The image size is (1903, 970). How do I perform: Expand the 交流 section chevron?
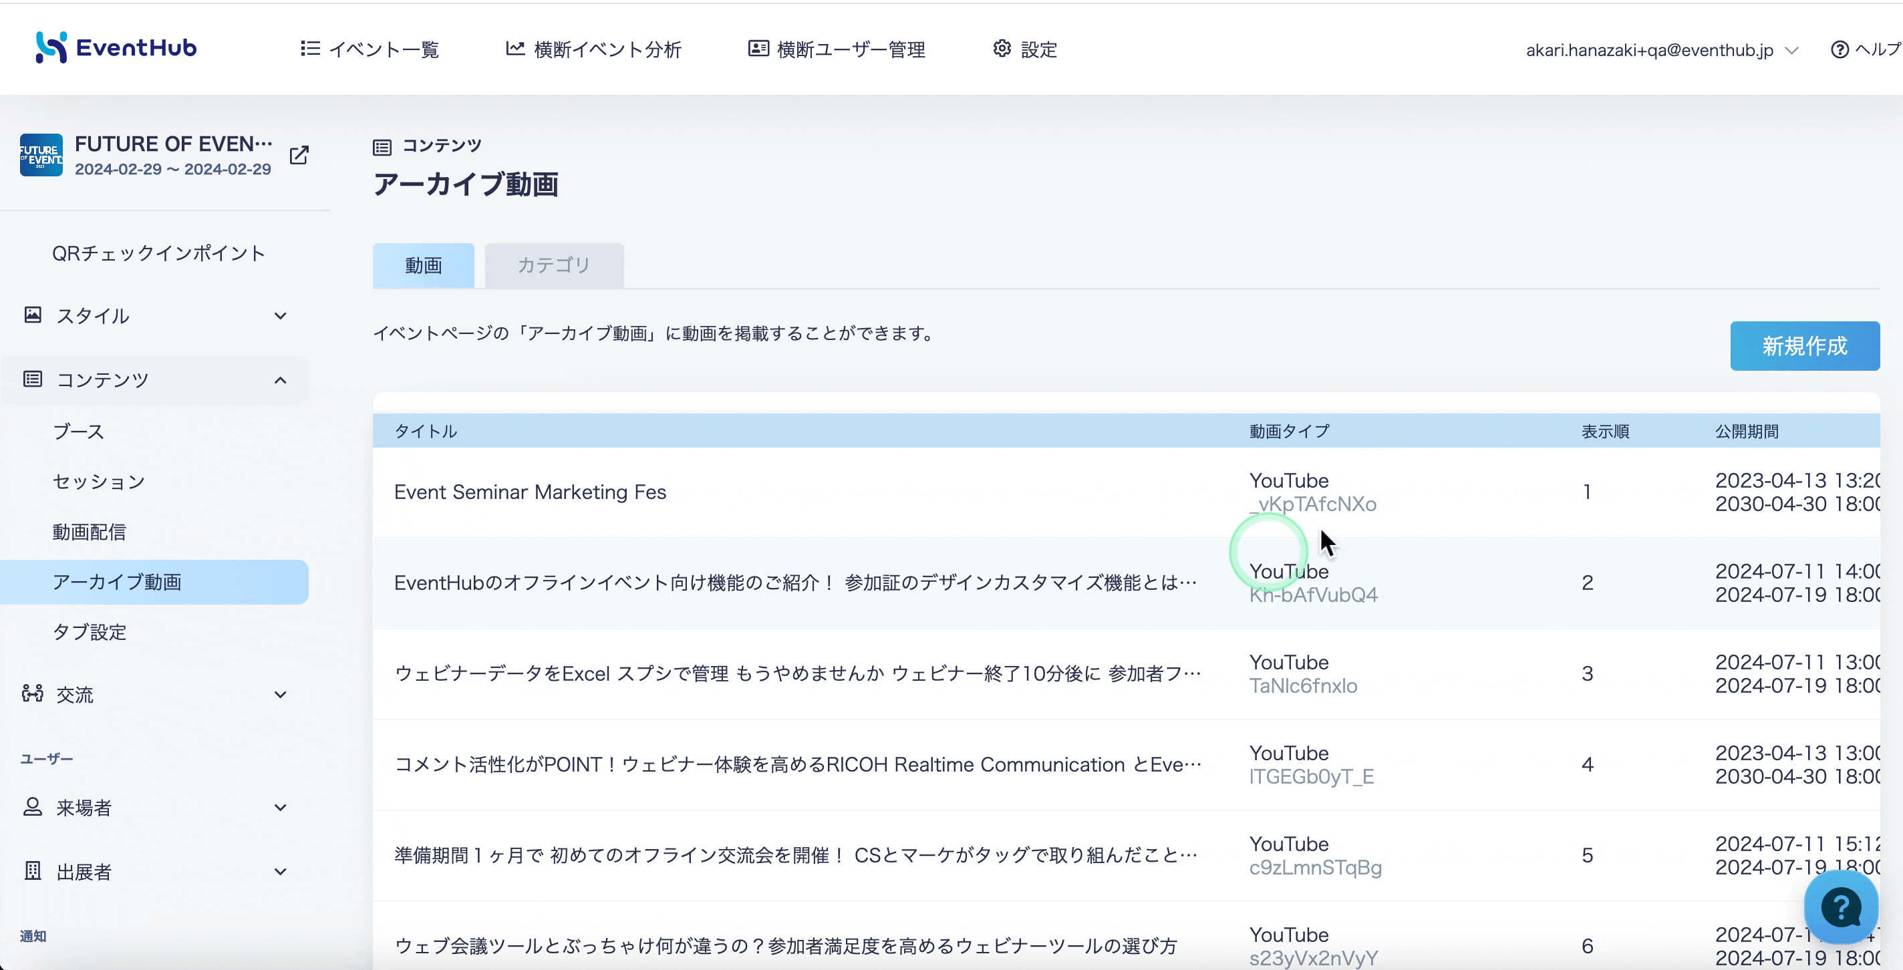pyautogui.click(x=280, y=695)
